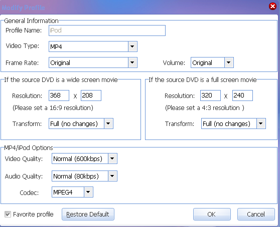Click the Restore Default button

pos(88,214)
